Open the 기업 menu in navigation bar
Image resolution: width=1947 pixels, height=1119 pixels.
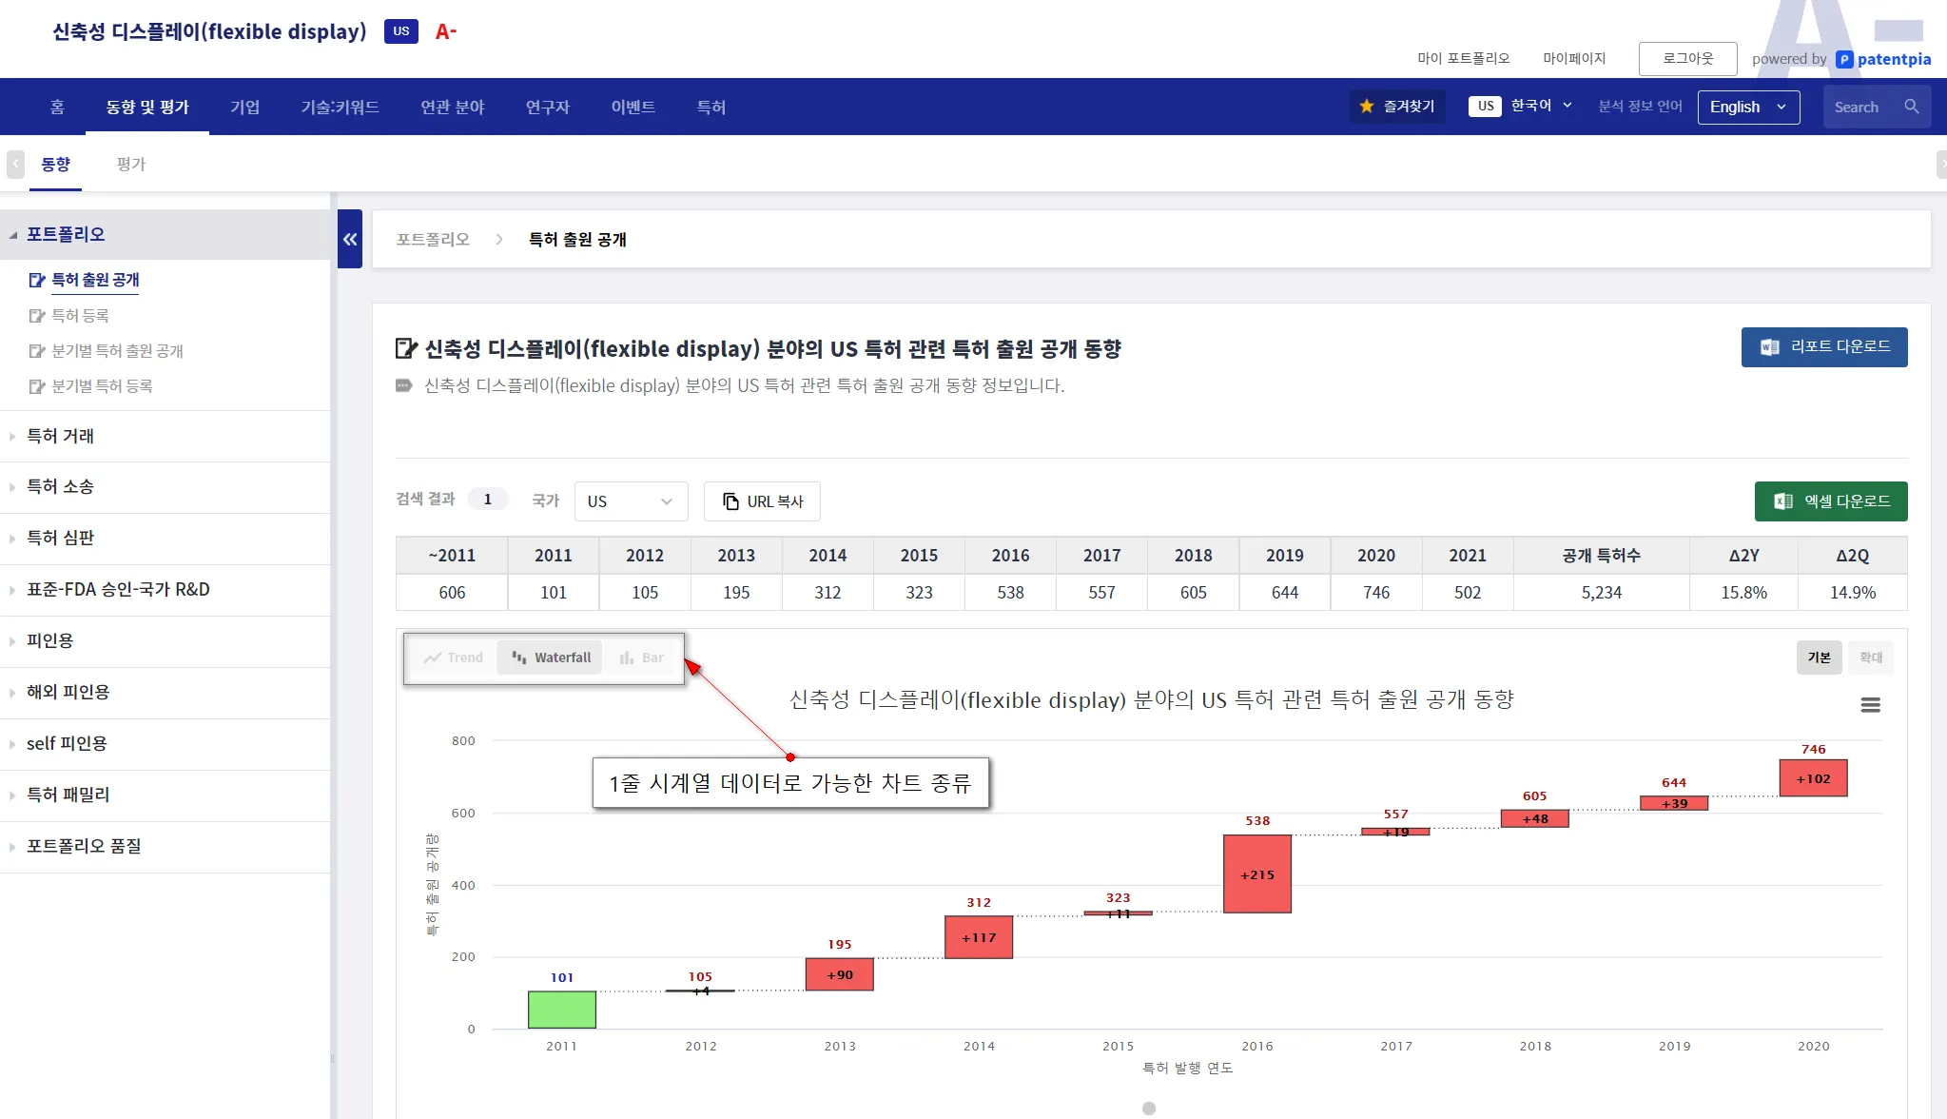pyautogui.click(x=244, y=107)
